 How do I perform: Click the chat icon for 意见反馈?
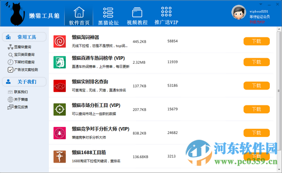coord(10,107)
